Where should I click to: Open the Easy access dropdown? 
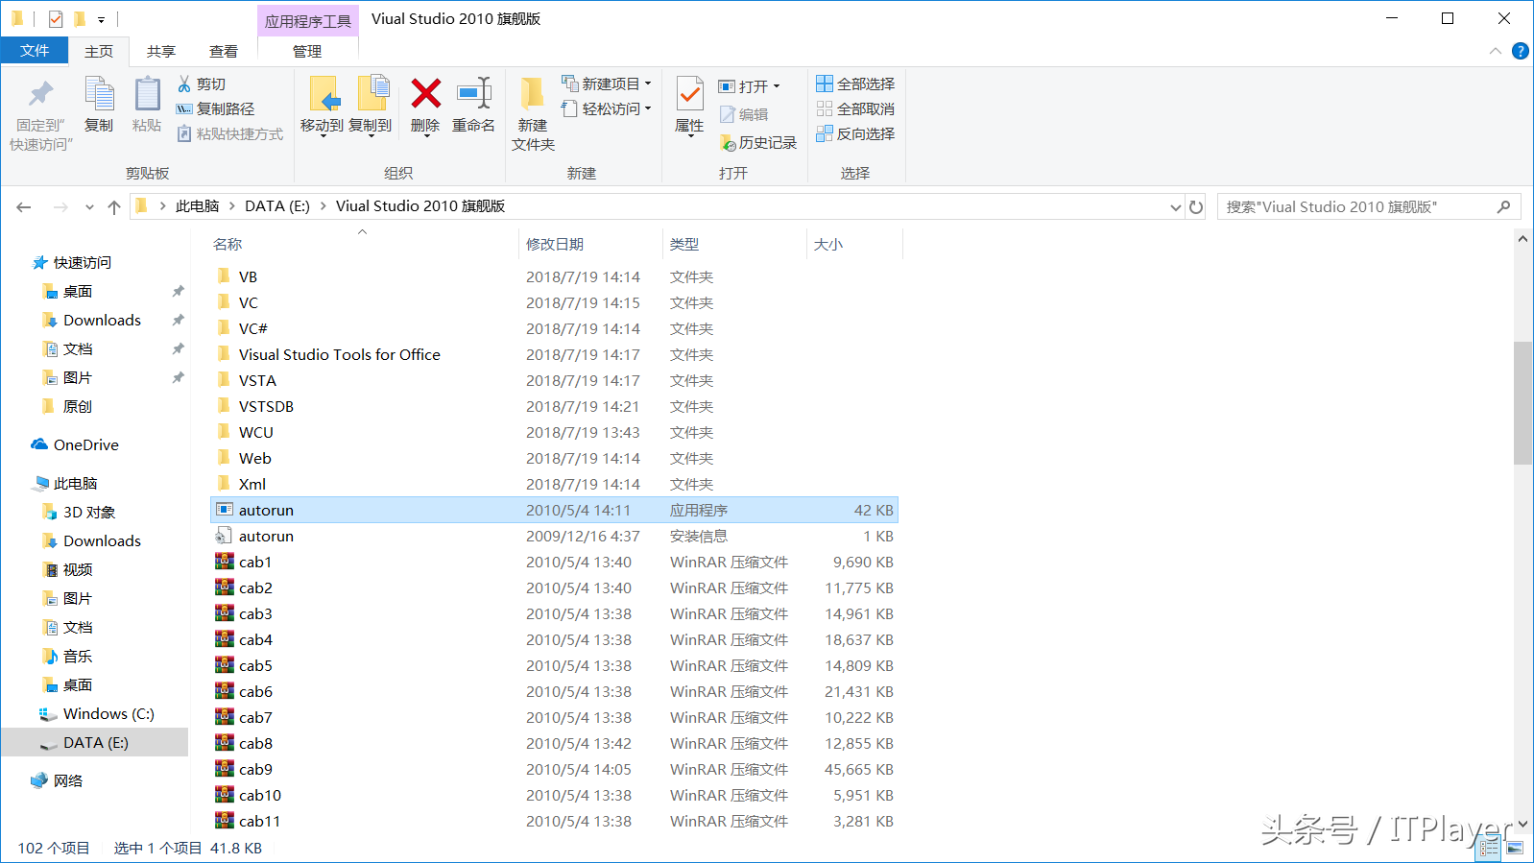(x=648, y=108)
